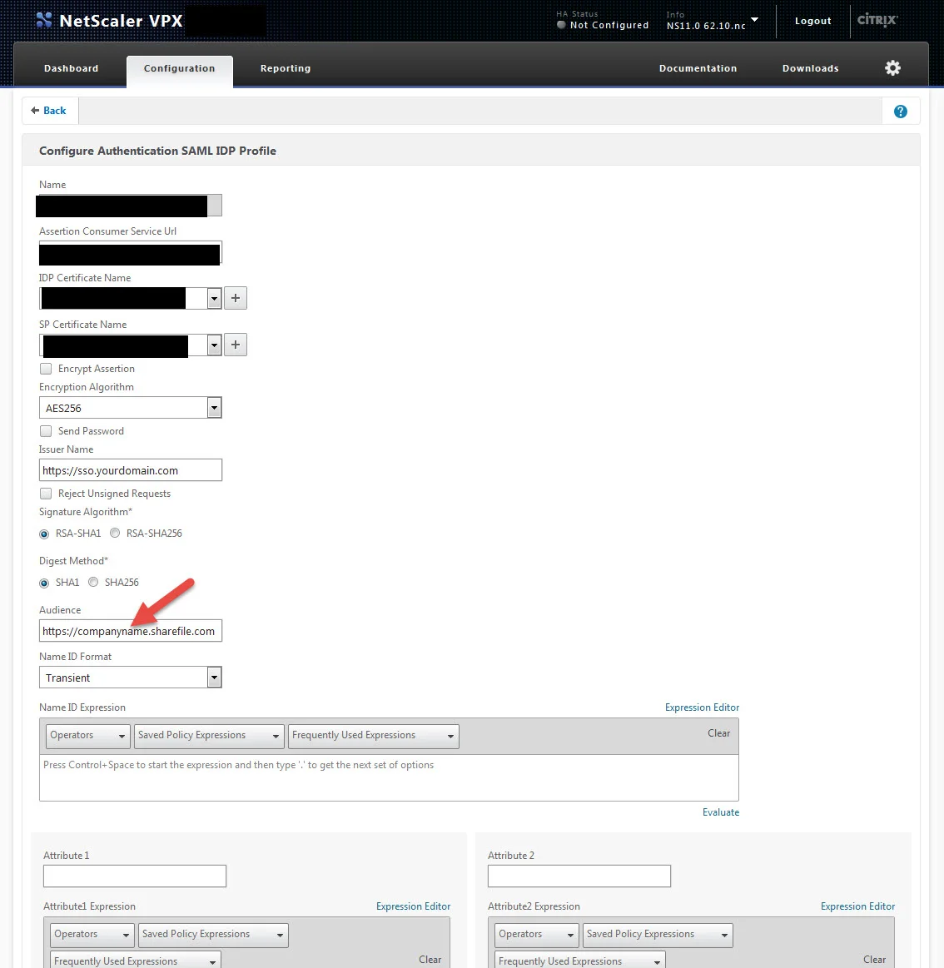Expand the Info version dropdown arrow
This screenshot has height=968, width=944.
point(754,20)
